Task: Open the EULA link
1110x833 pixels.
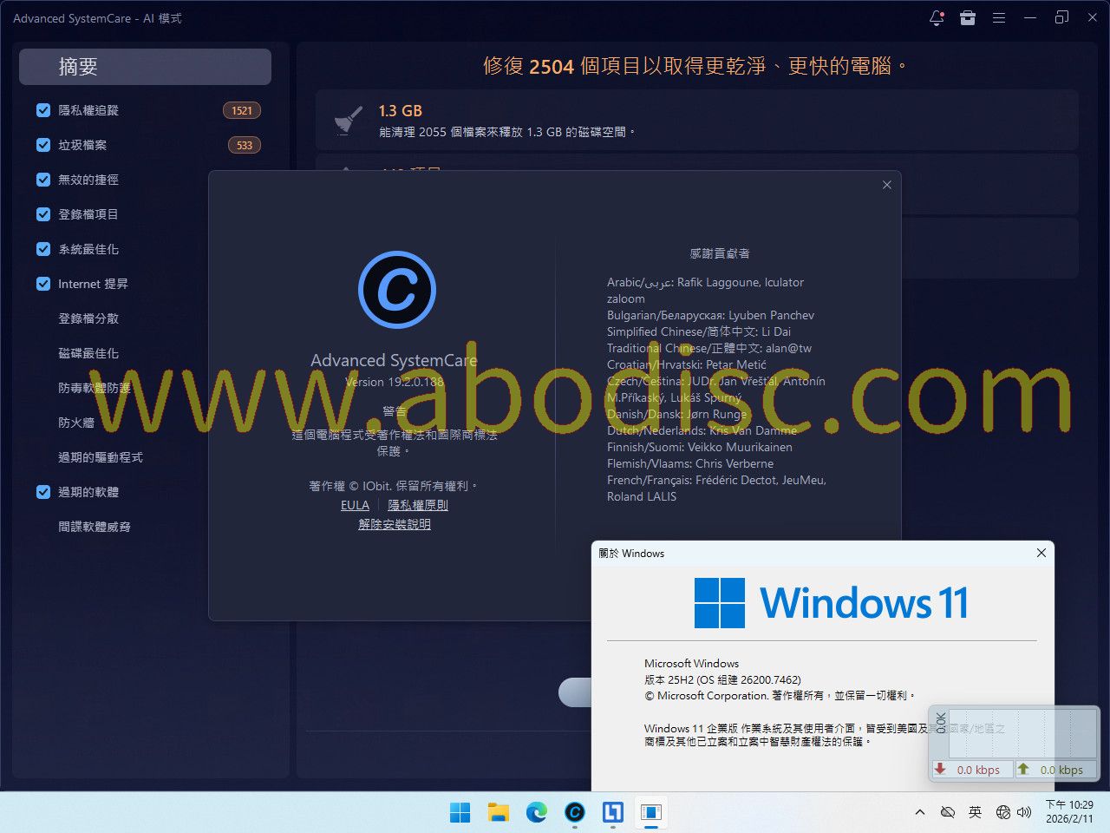Action: point(355,505)
